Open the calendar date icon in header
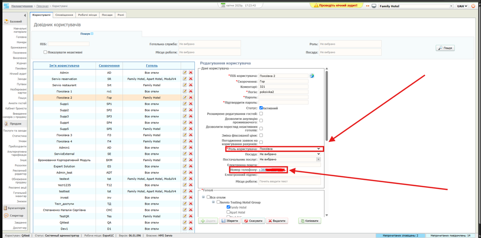This screenshot has height=238, width=481. (223, 6)
